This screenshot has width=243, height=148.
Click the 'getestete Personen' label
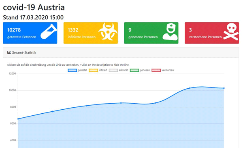point(22,37)
